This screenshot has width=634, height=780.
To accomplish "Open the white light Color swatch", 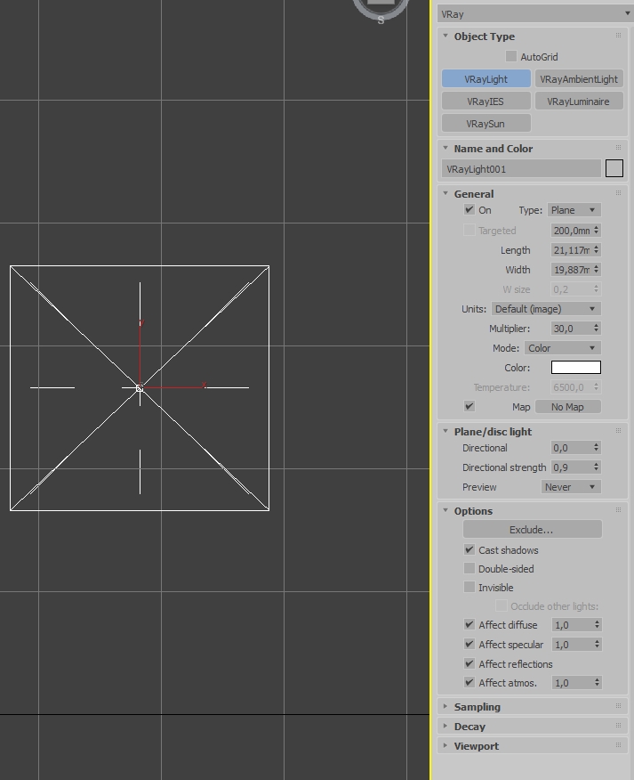I will click(576, 368).
